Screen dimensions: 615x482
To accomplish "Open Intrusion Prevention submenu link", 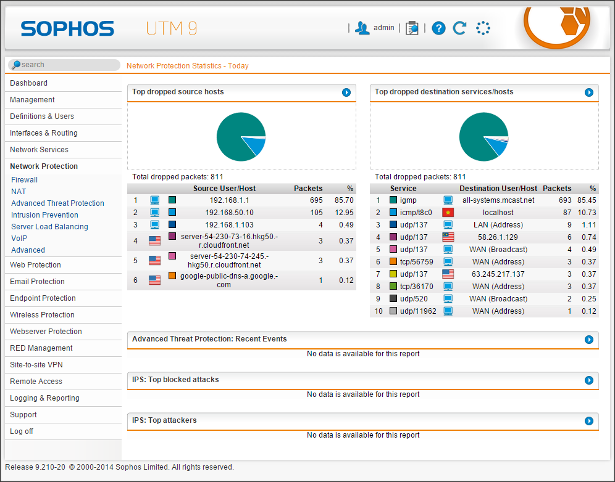I will [44, 215].
